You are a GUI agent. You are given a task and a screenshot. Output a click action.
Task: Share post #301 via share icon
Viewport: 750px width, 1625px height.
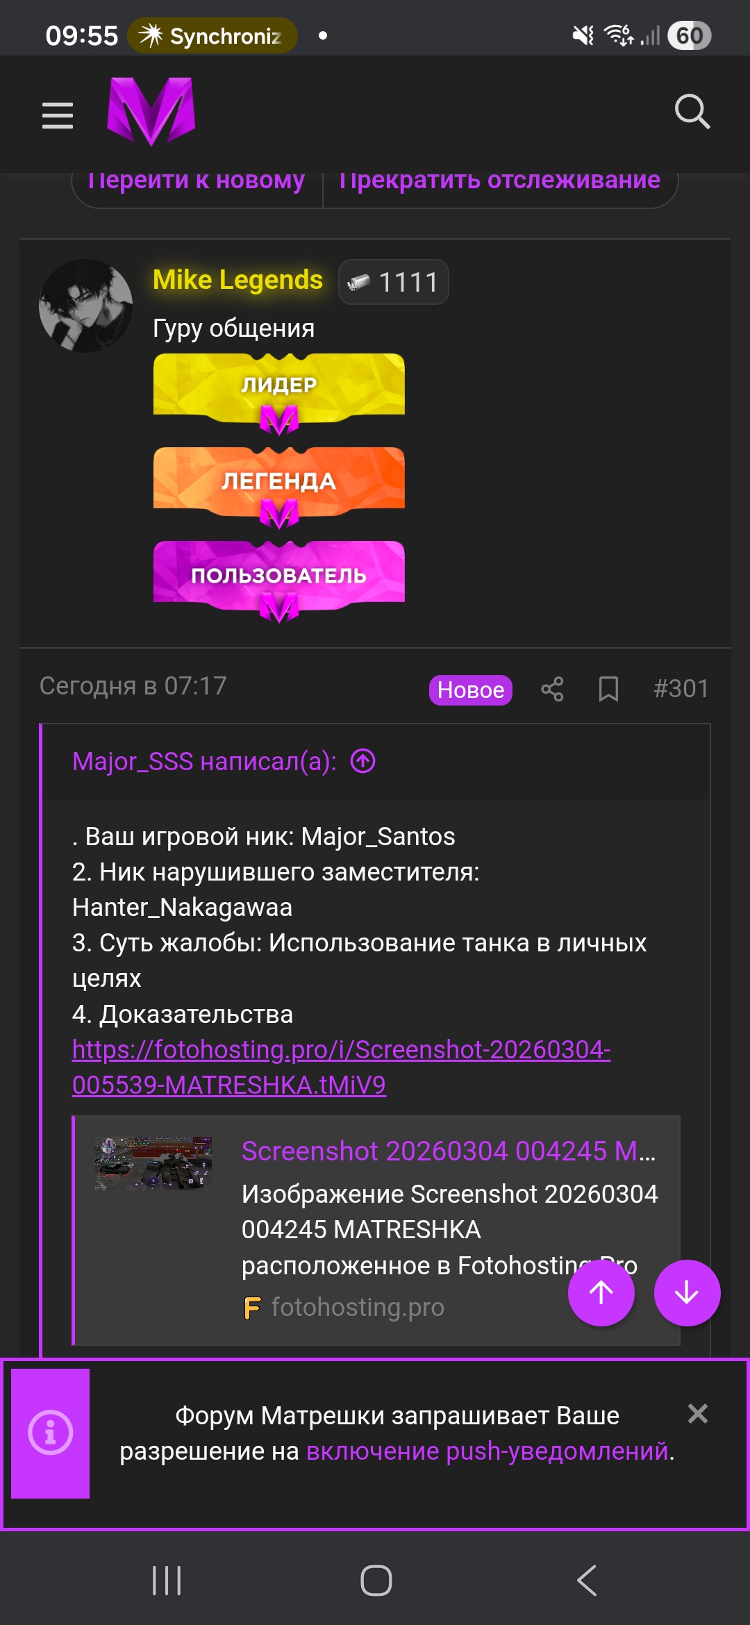coord(552,690)
